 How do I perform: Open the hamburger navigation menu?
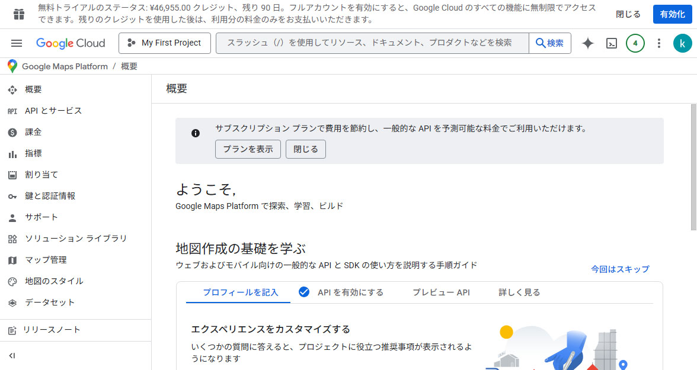click(x=17, y=43)
